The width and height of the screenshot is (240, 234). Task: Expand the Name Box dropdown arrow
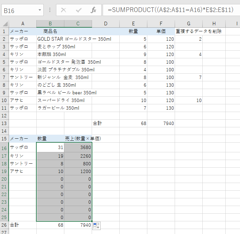[x=40, y=10]
